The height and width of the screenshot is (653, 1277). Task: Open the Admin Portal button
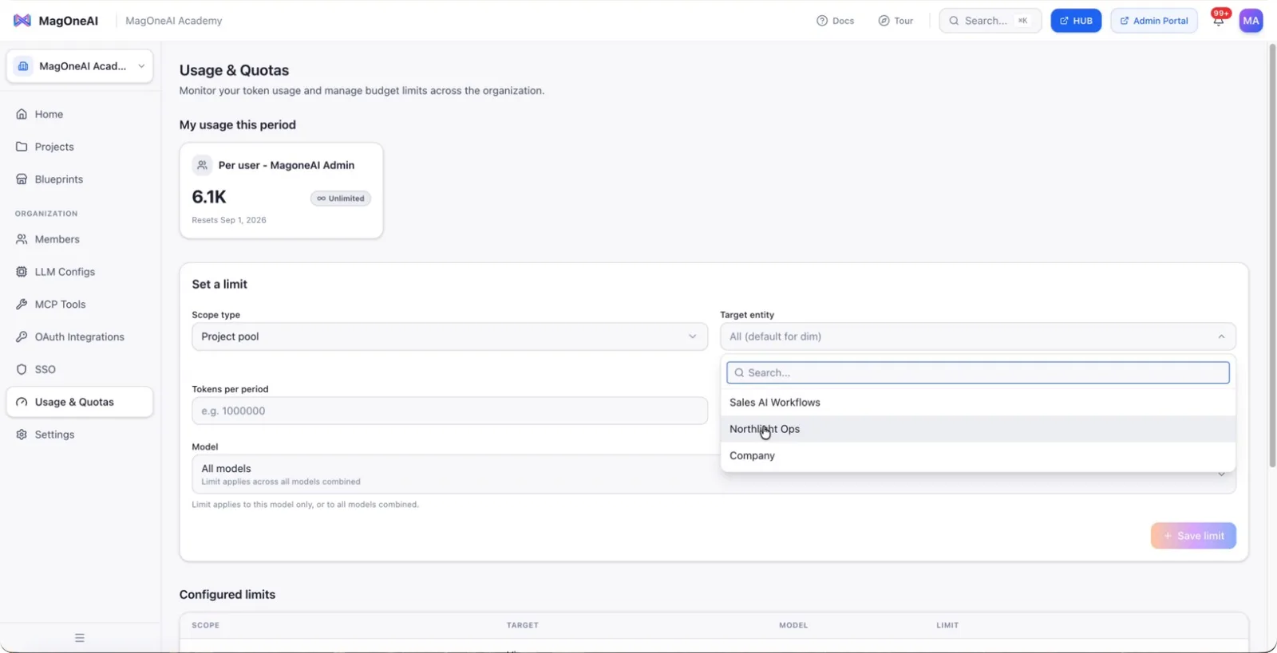point(1153,21)
